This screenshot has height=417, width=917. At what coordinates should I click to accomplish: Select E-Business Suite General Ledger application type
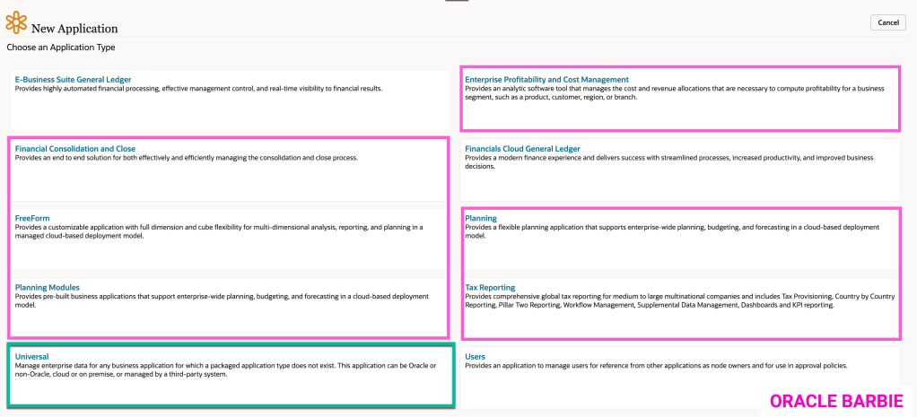click(x=73, y=80)
